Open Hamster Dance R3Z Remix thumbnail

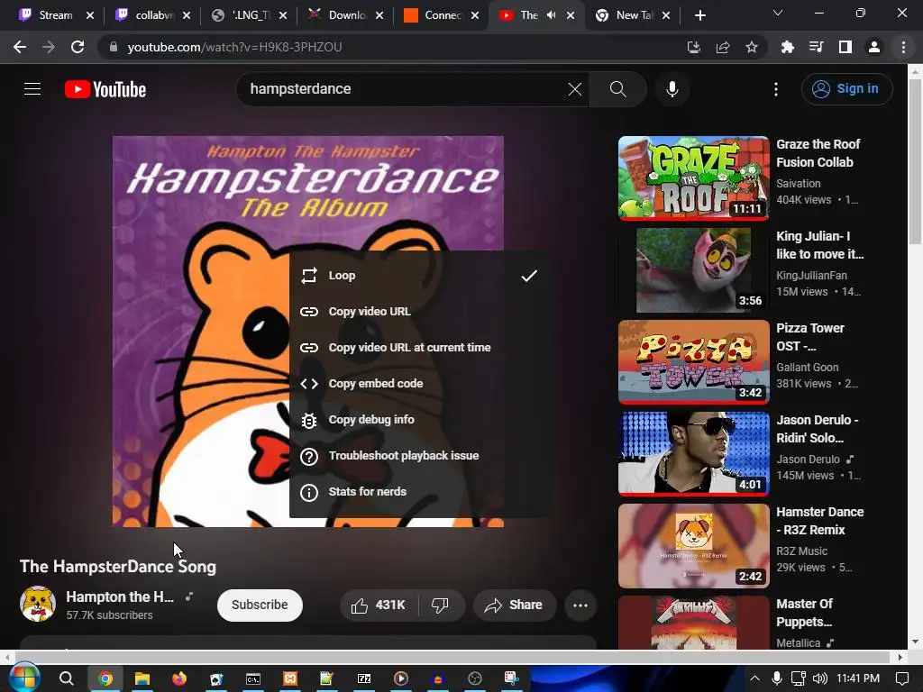point(693,545)
